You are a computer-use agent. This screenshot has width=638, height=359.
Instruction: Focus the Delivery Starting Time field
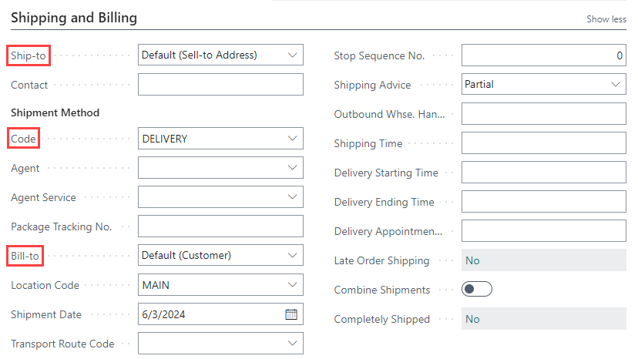pyautogui.click(x=543, y=173)
